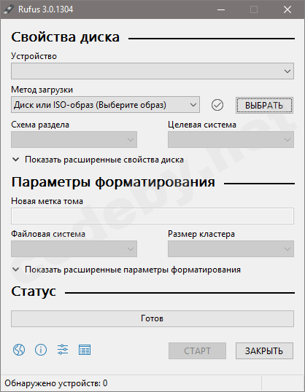This screenshot has width=305, height=392.
Task: Click the СТАРТ button
Action: (197, 350)
